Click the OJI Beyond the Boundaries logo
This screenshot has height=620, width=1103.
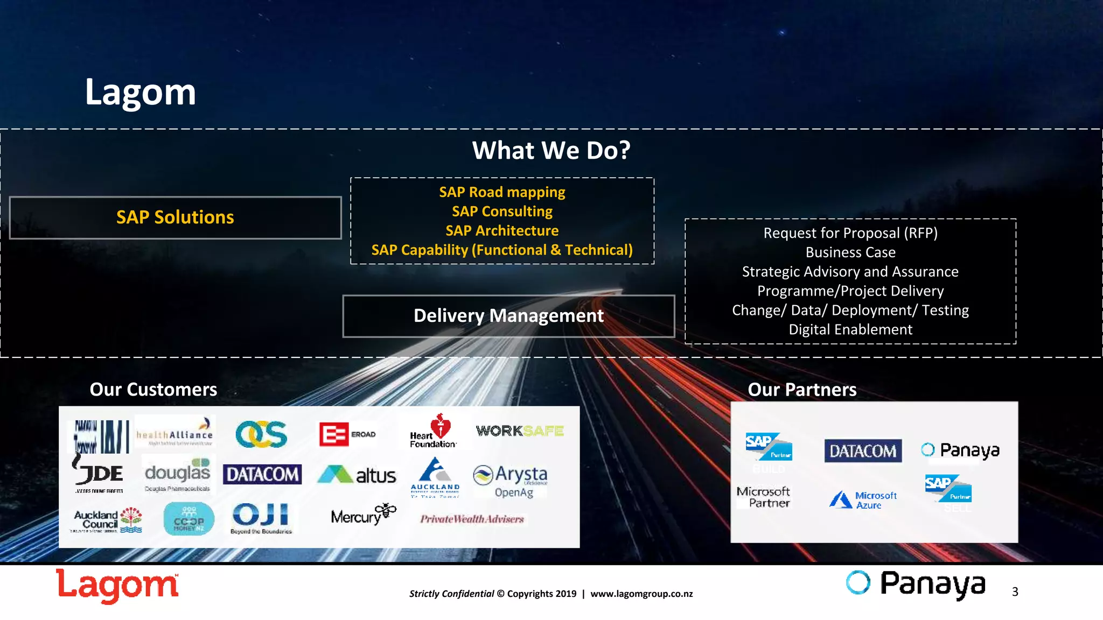coord(261,518)
